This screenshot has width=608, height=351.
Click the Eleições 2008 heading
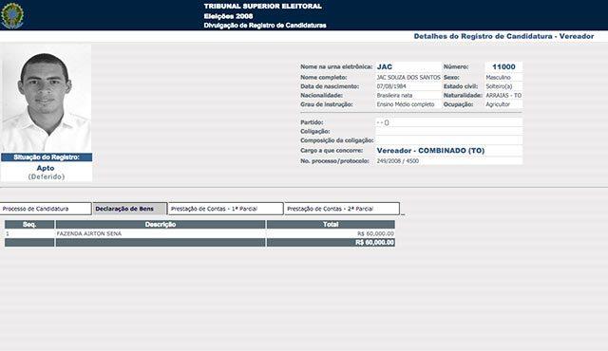(x=228, y=16)
